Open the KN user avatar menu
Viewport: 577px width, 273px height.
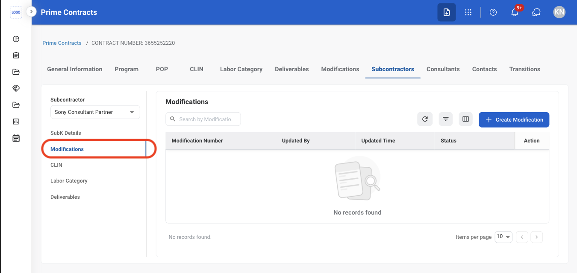(559, 12)
